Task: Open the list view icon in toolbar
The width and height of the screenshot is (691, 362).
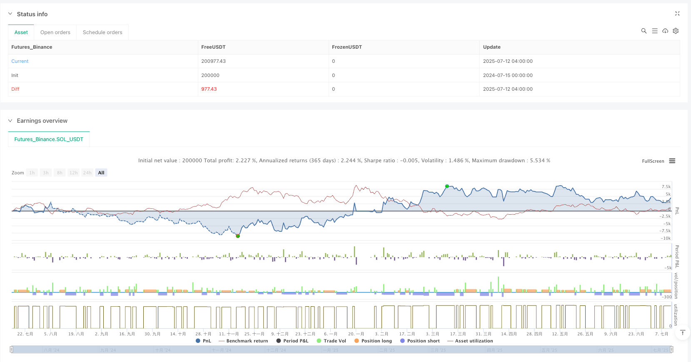Action: (x=654, y=31)
